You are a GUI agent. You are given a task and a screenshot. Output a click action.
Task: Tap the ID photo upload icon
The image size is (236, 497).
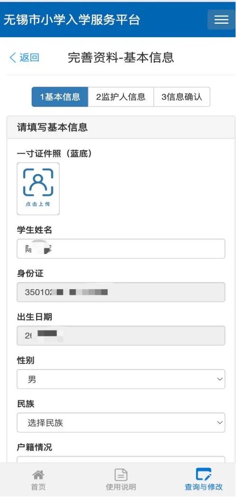38,182
